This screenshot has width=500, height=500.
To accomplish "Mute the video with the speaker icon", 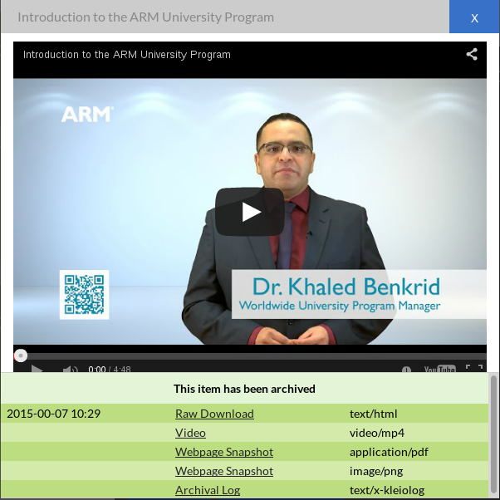I will point(70,370).
